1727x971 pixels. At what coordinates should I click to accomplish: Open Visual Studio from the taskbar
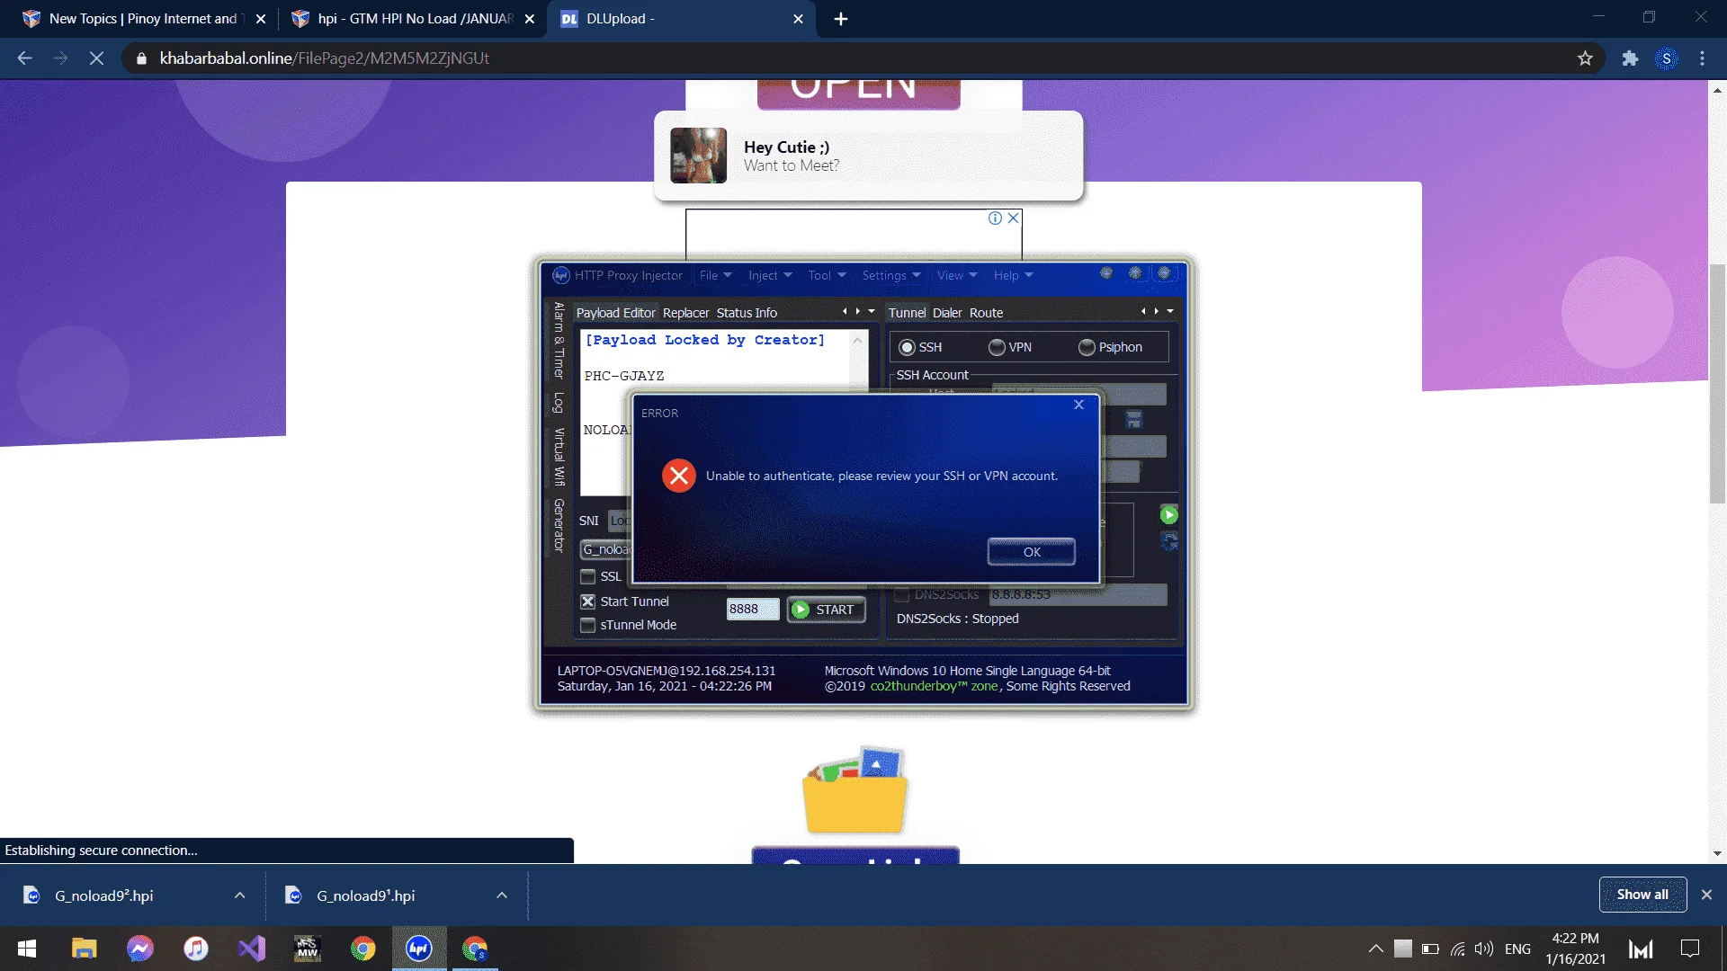[251, 949]
